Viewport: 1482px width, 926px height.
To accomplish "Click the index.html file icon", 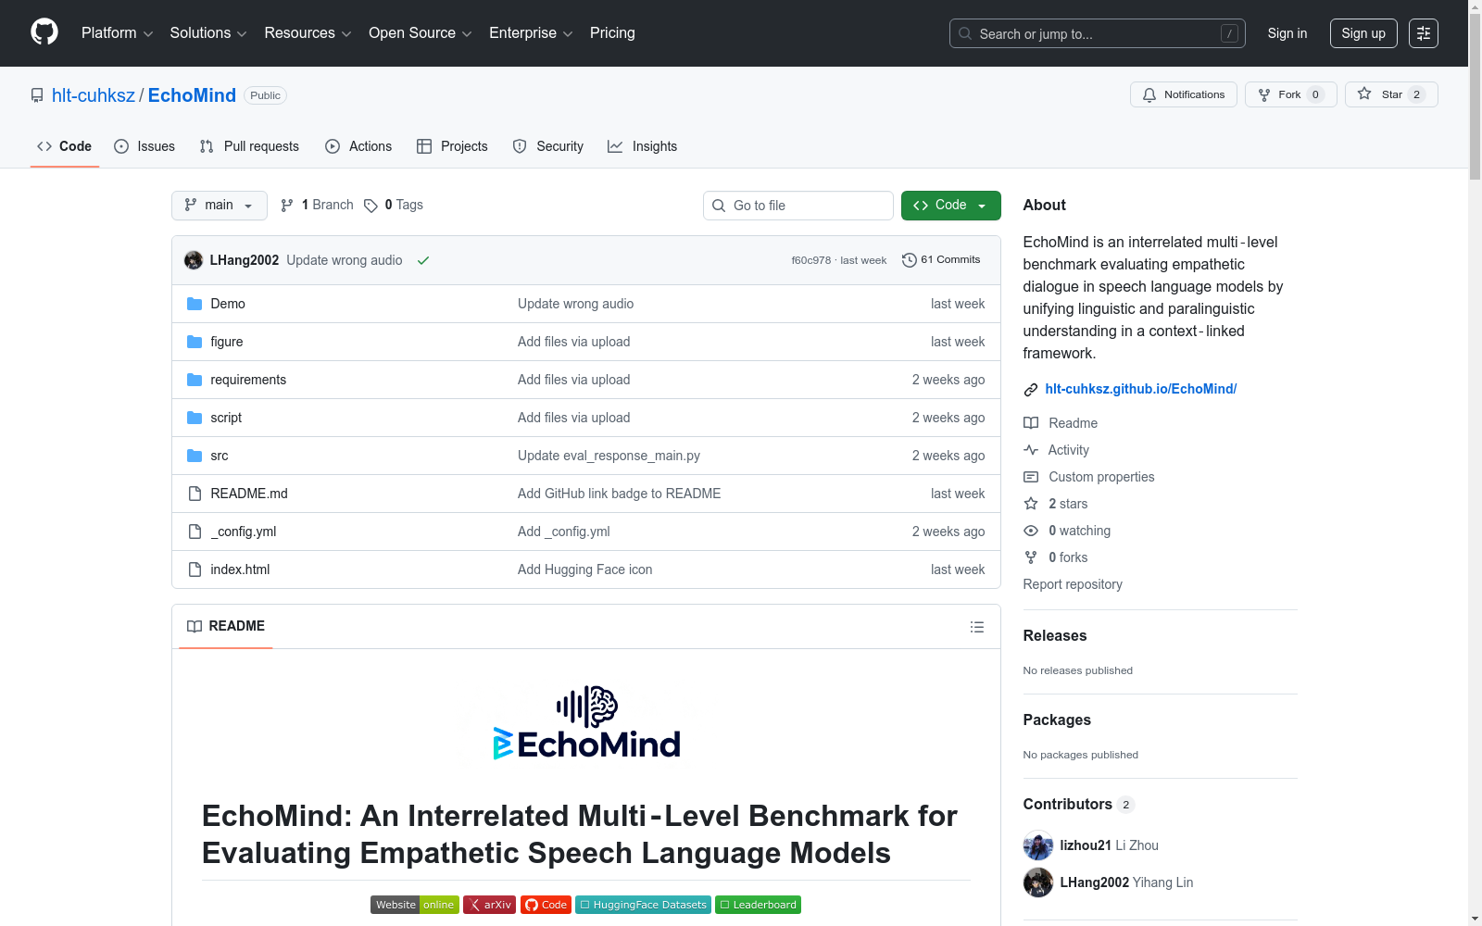I will click(195, 569).
